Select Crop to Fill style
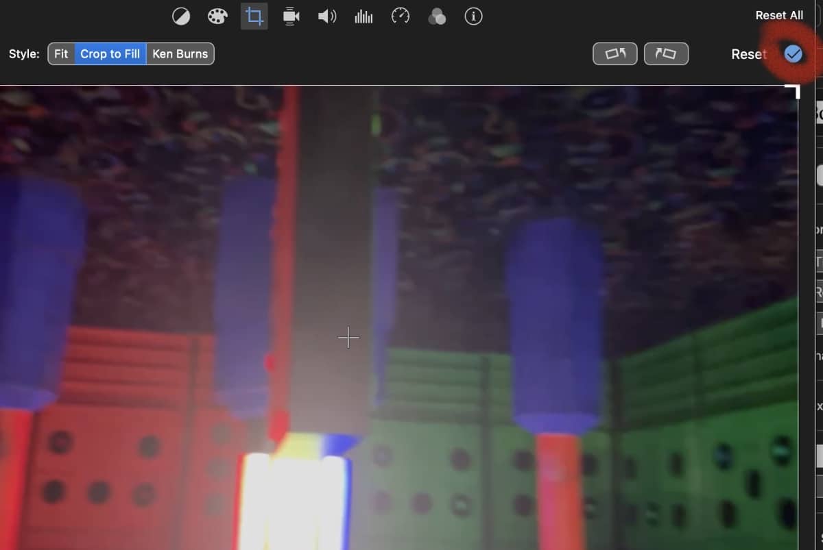The width and height of the screenshot is (823, 550). pyautogui.click(x=110, y=53)
